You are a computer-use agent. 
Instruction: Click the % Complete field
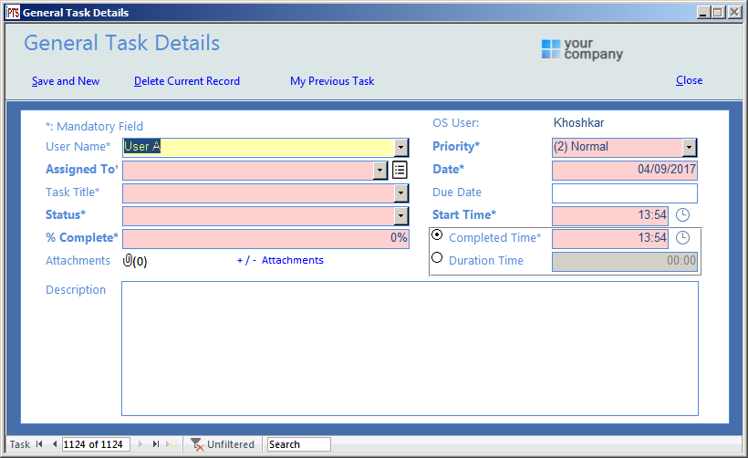pyautogui.click(x=265, y=238)
